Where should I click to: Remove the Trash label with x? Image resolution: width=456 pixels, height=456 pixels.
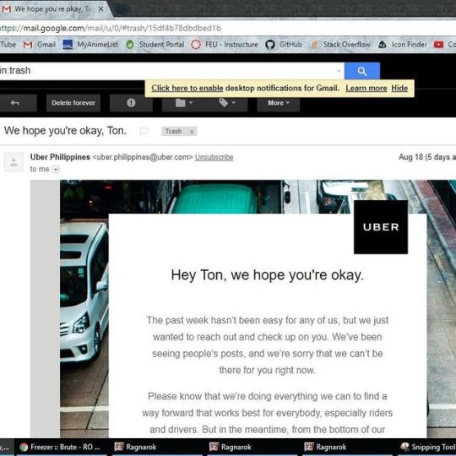[192, 132]
